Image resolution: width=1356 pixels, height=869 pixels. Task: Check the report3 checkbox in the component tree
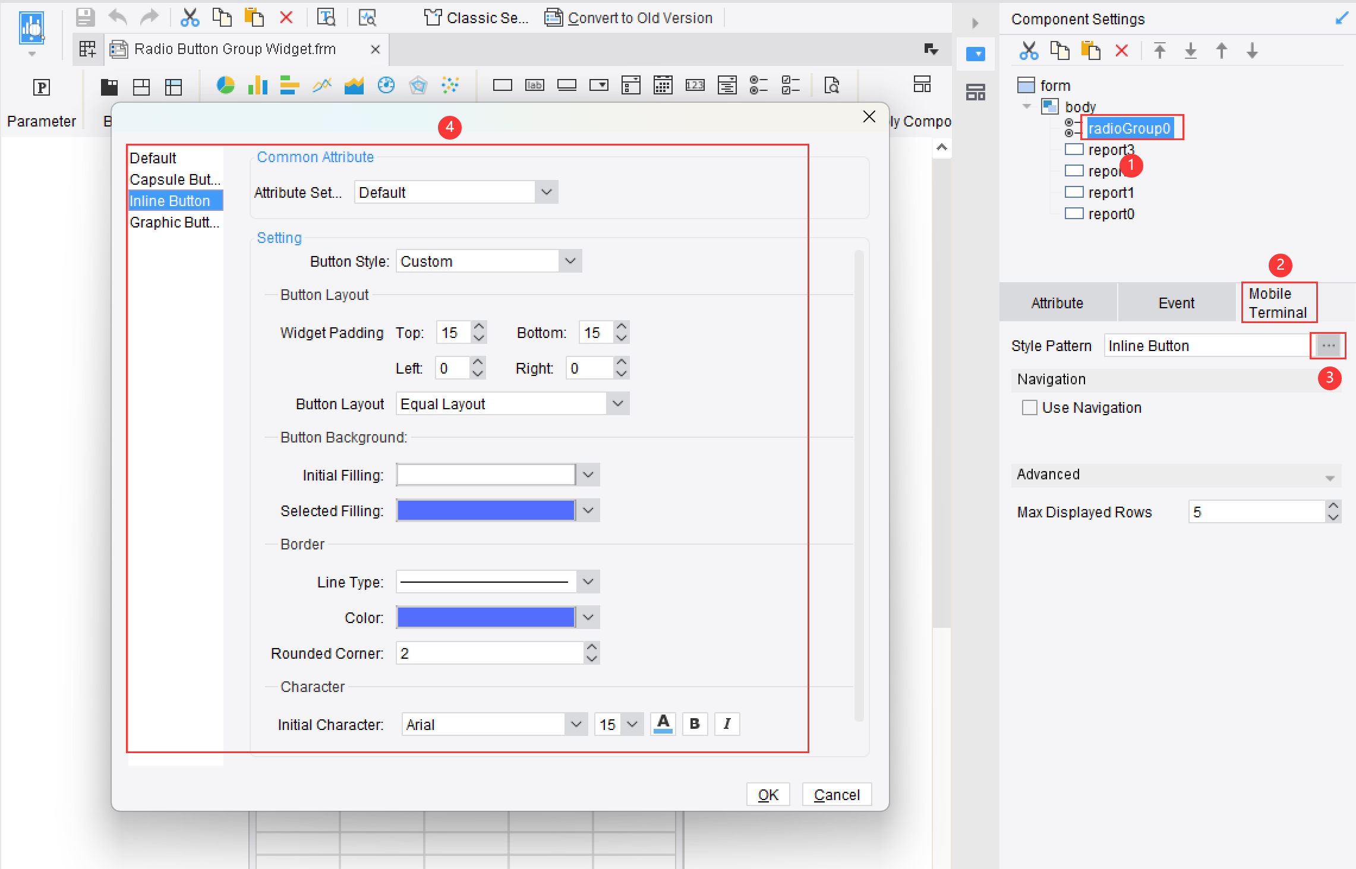[1074, 149]
